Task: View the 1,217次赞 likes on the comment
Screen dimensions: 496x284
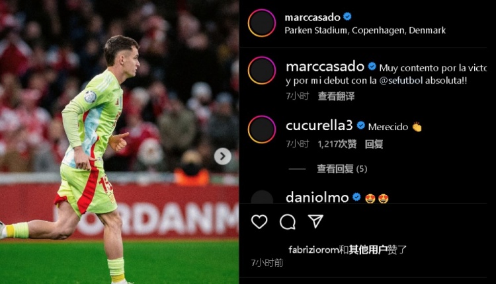Action: pyautogui.click(x=337, y=144)
